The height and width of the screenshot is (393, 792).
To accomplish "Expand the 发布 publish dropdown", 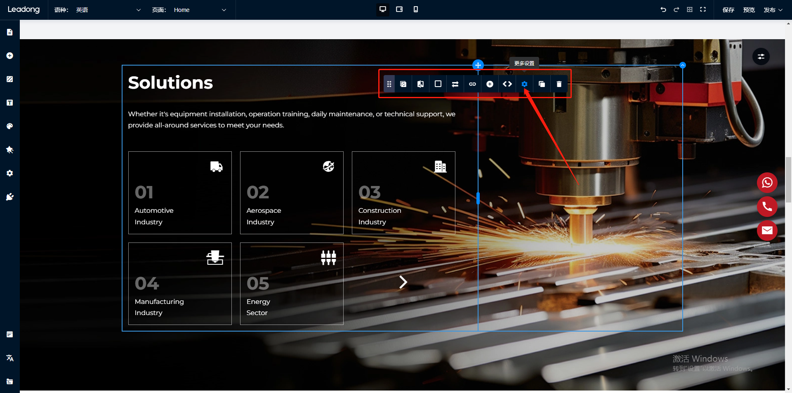I will pyautogui.click(x=773, y=10).
